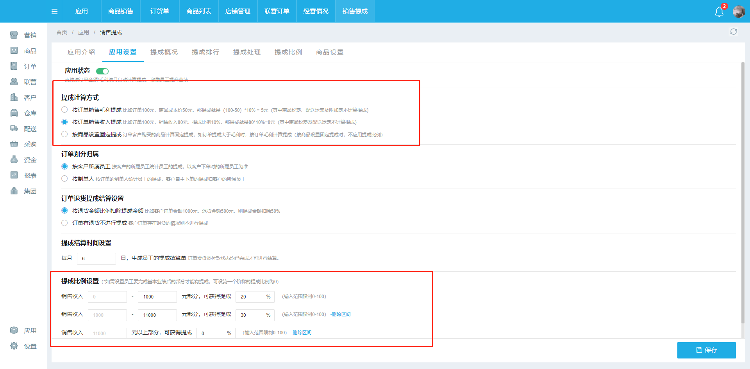Select 按订单销售毛利提成 radio option

click(x=65, y=110)
